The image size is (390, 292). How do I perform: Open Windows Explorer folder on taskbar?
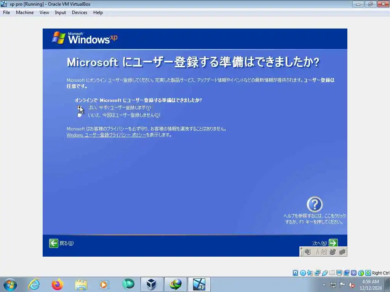click(x=81, y=285)
